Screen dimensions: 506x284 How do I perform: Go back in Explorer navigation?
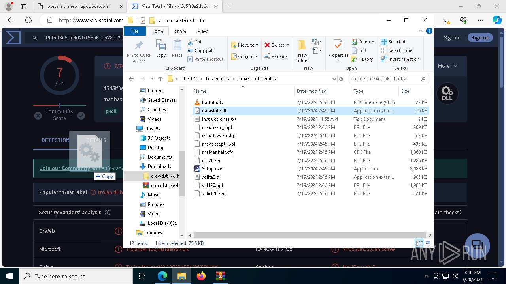tap(131, 79)
